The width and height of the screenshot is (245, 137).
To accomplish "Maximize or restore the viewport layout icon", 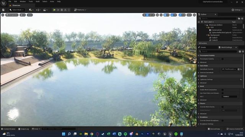I will pyautogui.click(x=194, y=15).
